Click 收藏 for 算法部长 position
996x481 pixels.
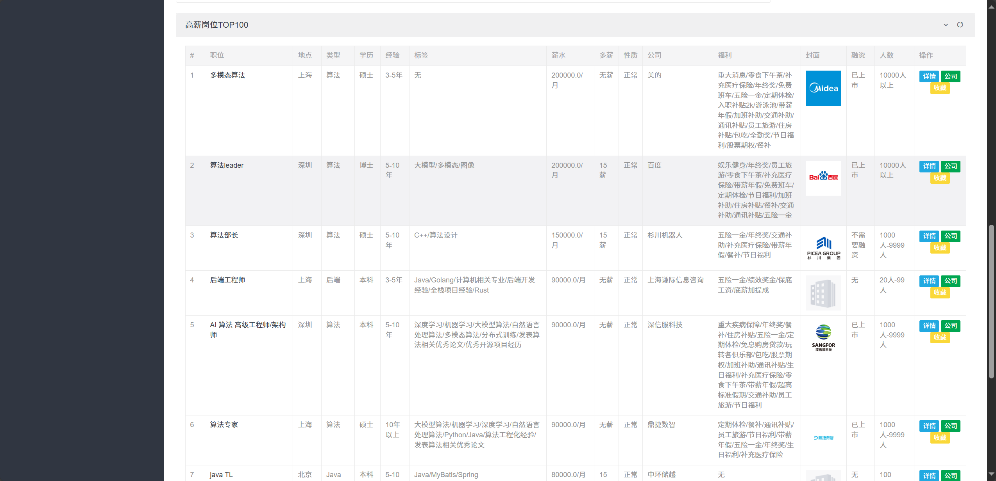point(940,248)
